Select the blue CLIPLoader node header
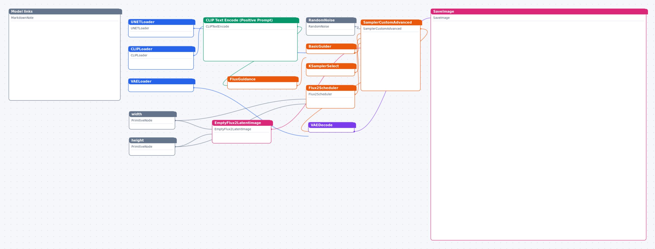655x249 pixels. (162, 49)
